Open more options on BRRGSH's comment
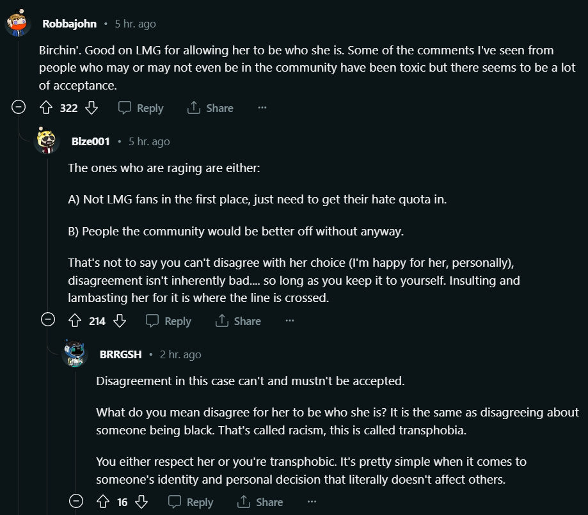This screenshot has width=588, height=515. pos(312,502)
